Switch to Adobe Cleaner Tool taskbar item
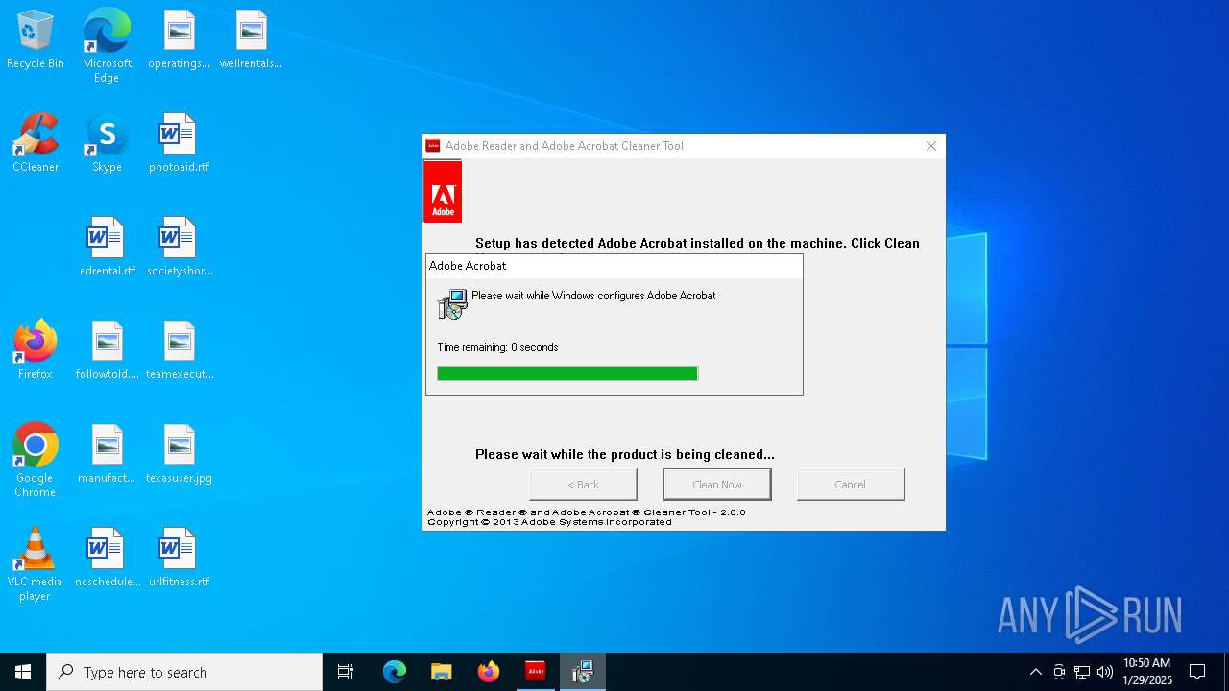1229x691 pixels. click(x=535, y=672)
